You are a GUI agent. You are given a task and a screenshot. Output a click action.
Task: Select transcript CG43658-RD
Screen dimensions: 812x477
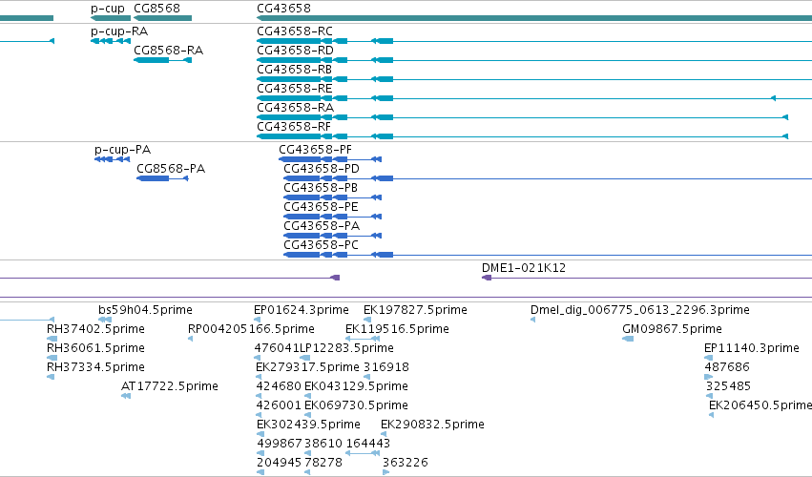[x=295, y=51]
